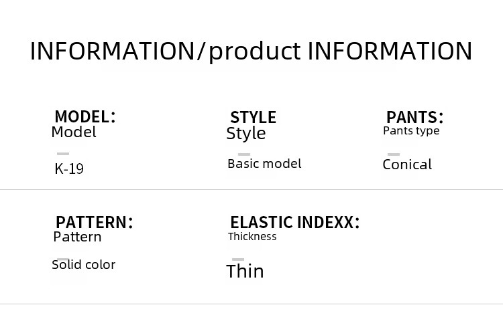Click the ELASTIC INDEXX: heading
This screenshot has height=309, width=503.
pos(294,222)
